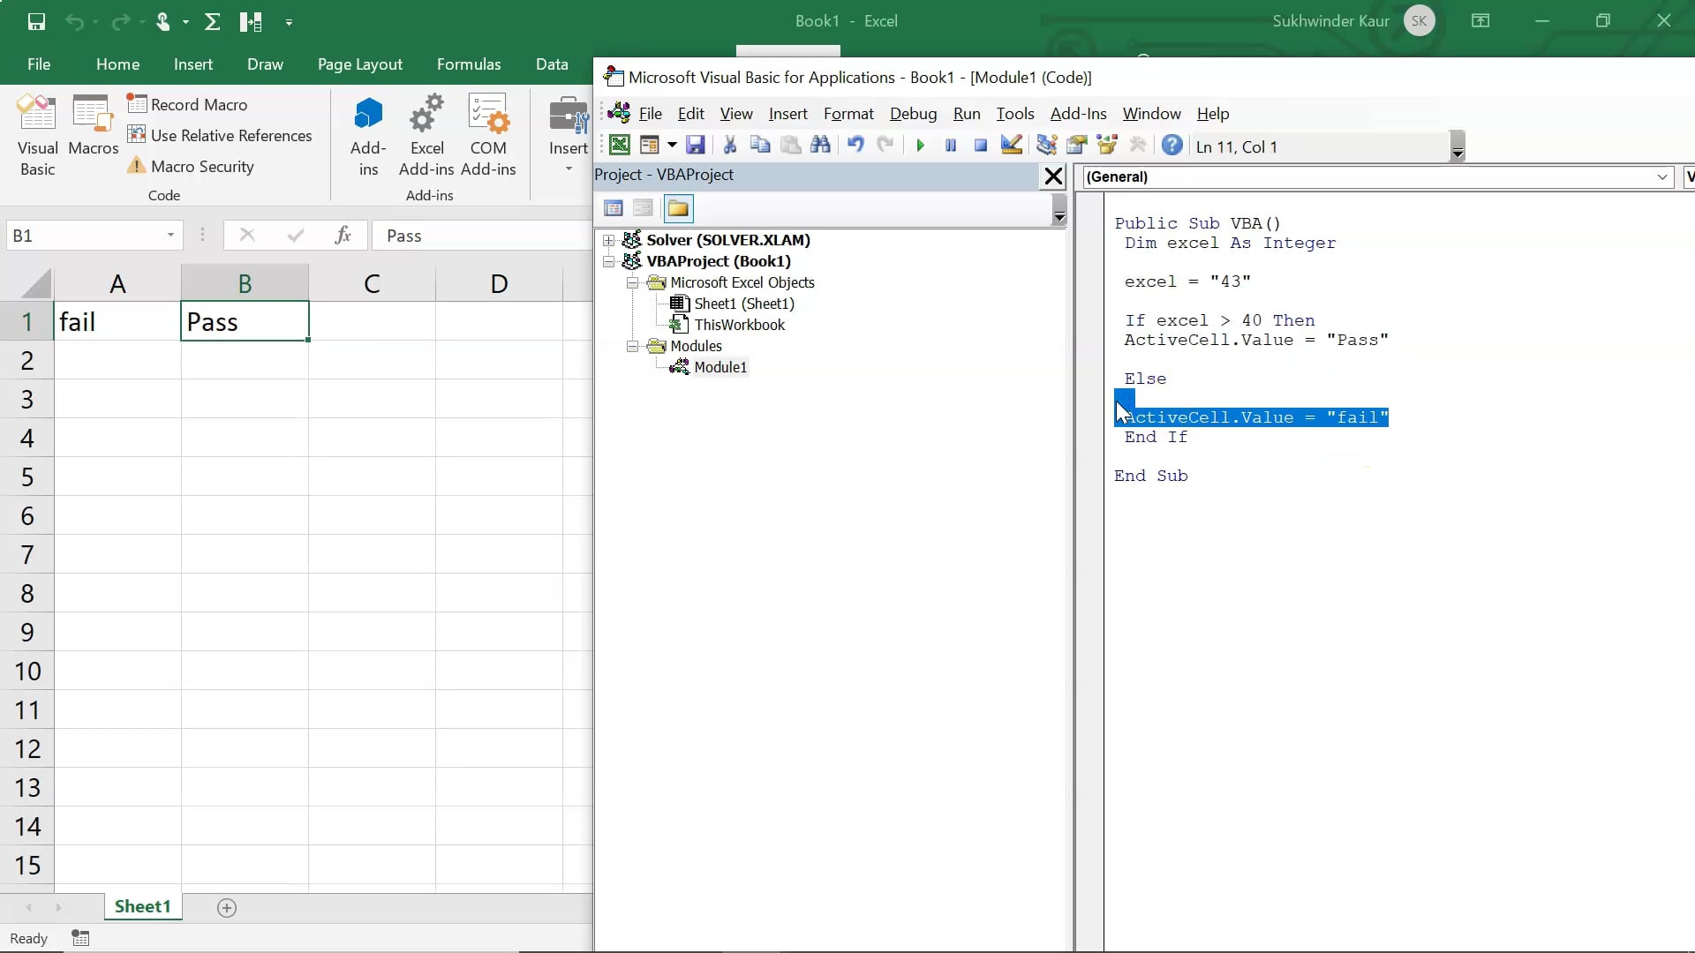
Task: Open the Excel Add-ins gear icon
Action: [x=426, y=132]
